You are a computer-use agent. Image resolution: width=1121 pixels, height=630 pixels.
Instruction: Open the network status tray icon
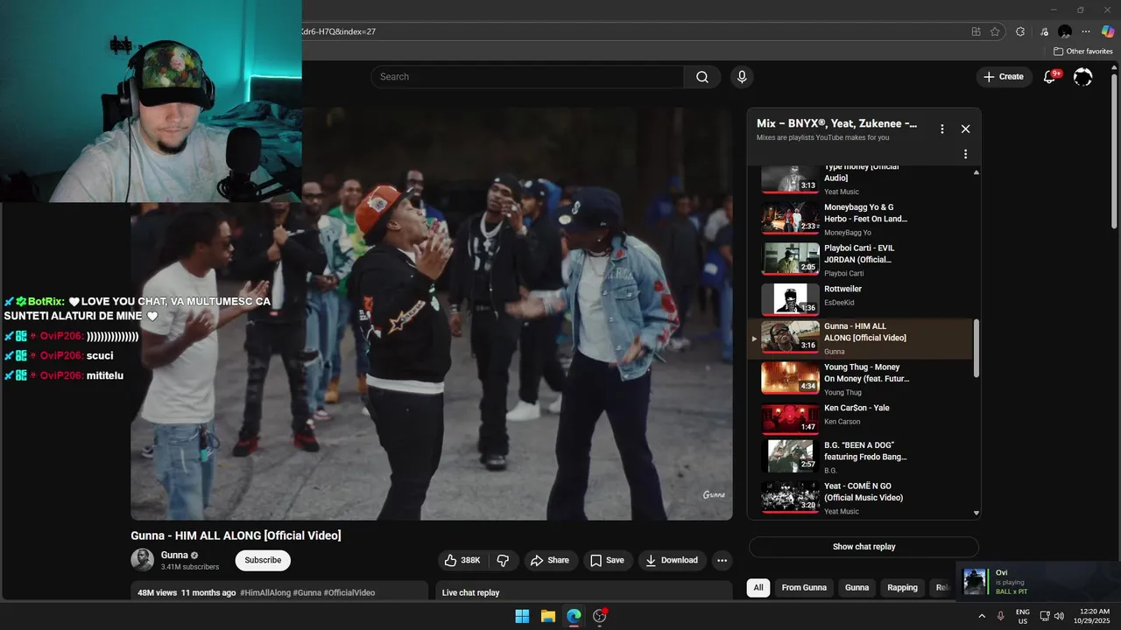(1045, 616)
